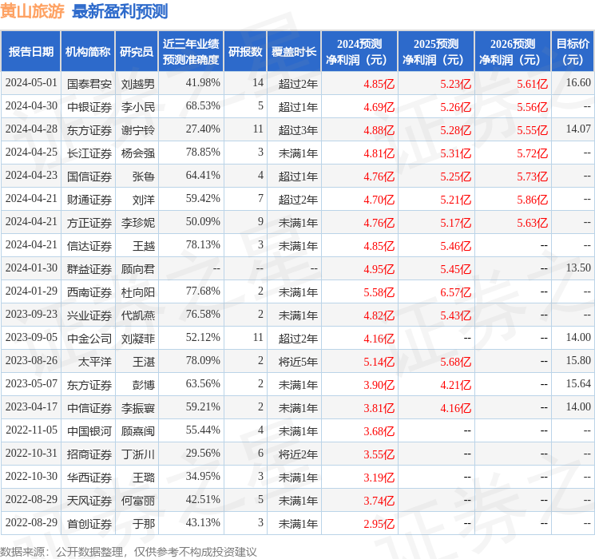Click the 研报数 column header
This screenshot has height=559, width=595.
(x=245, y=52)
